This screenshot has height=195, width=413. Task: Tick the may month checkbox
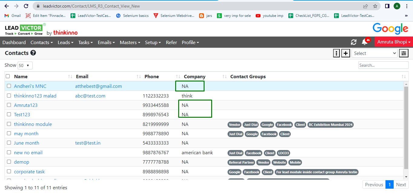click(x=9, y=133)
